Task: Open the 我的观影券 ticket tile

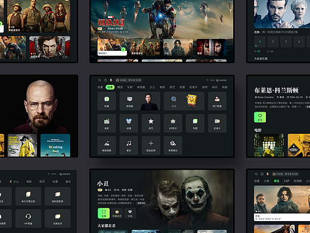Action: click(x=58, y=197)
